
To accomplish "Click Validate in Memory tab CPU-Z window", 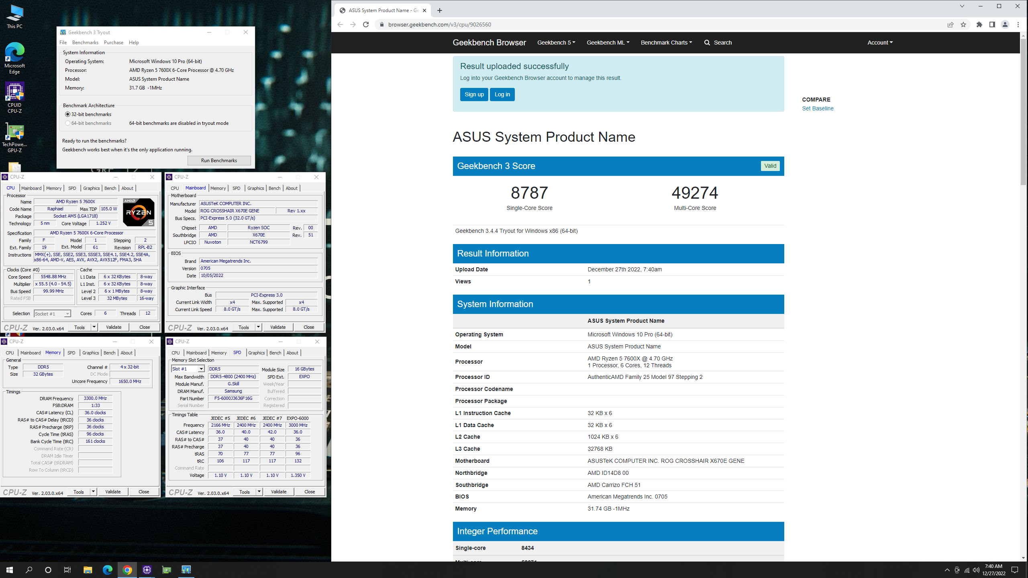I will pyautogui.click(x=113, y=492).
